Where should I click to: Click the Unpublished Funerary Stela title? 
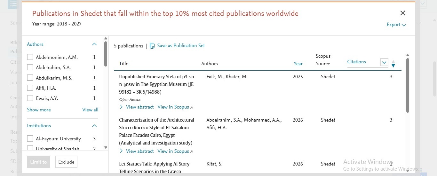tap(157, 84)
